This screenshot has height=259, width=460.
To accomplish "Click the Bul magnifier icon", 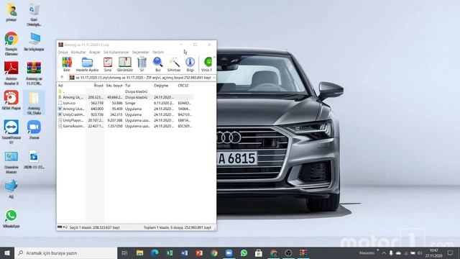I will coord(158,64).
